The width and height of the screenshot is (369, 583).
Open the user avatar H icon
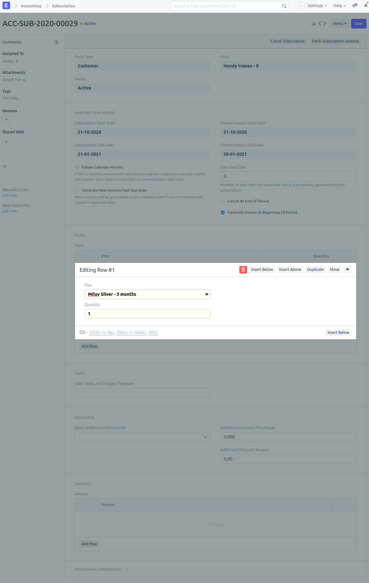tap(301, 6)
